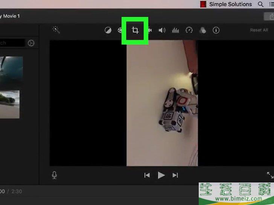
Task: Skip to the next clip
Action: coord(175,175)
